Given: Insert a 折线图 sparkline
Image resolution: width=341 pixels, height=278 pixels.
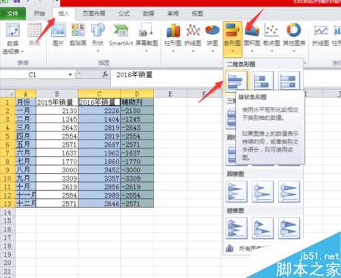Looking at the screenshot, I should pos(321,34).
